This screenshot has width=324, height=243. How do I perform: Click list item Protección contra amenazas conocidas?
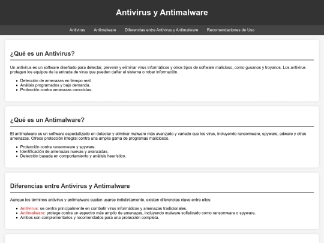point(56,89)
